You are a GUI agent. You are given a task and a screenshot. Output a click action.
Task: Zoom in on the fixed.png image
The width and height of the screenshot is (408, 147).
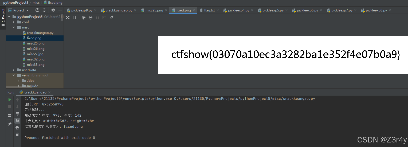click(84, 18)
